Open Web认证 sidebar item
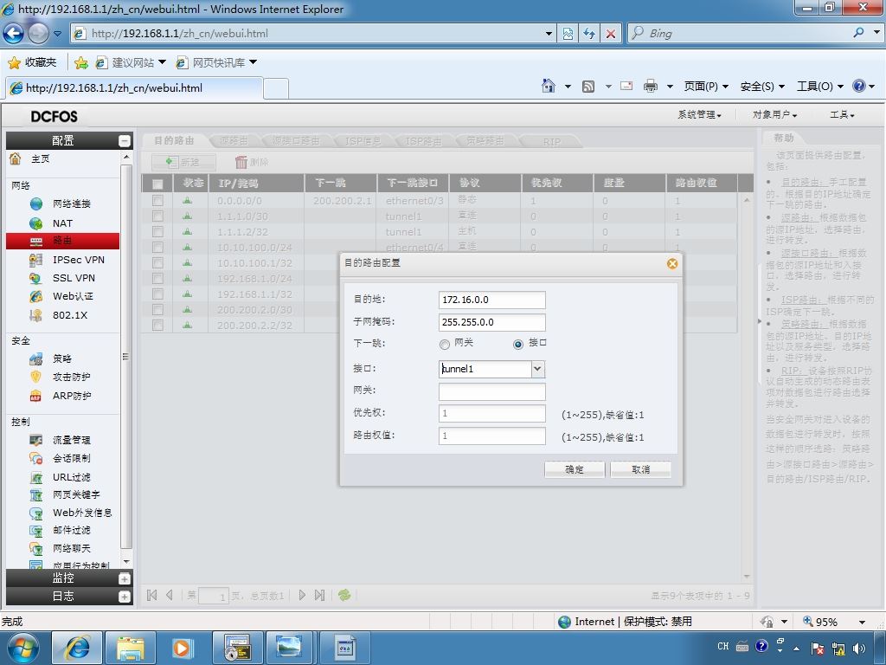This screenshot has width=886, height=665. [x=73, y=296]
